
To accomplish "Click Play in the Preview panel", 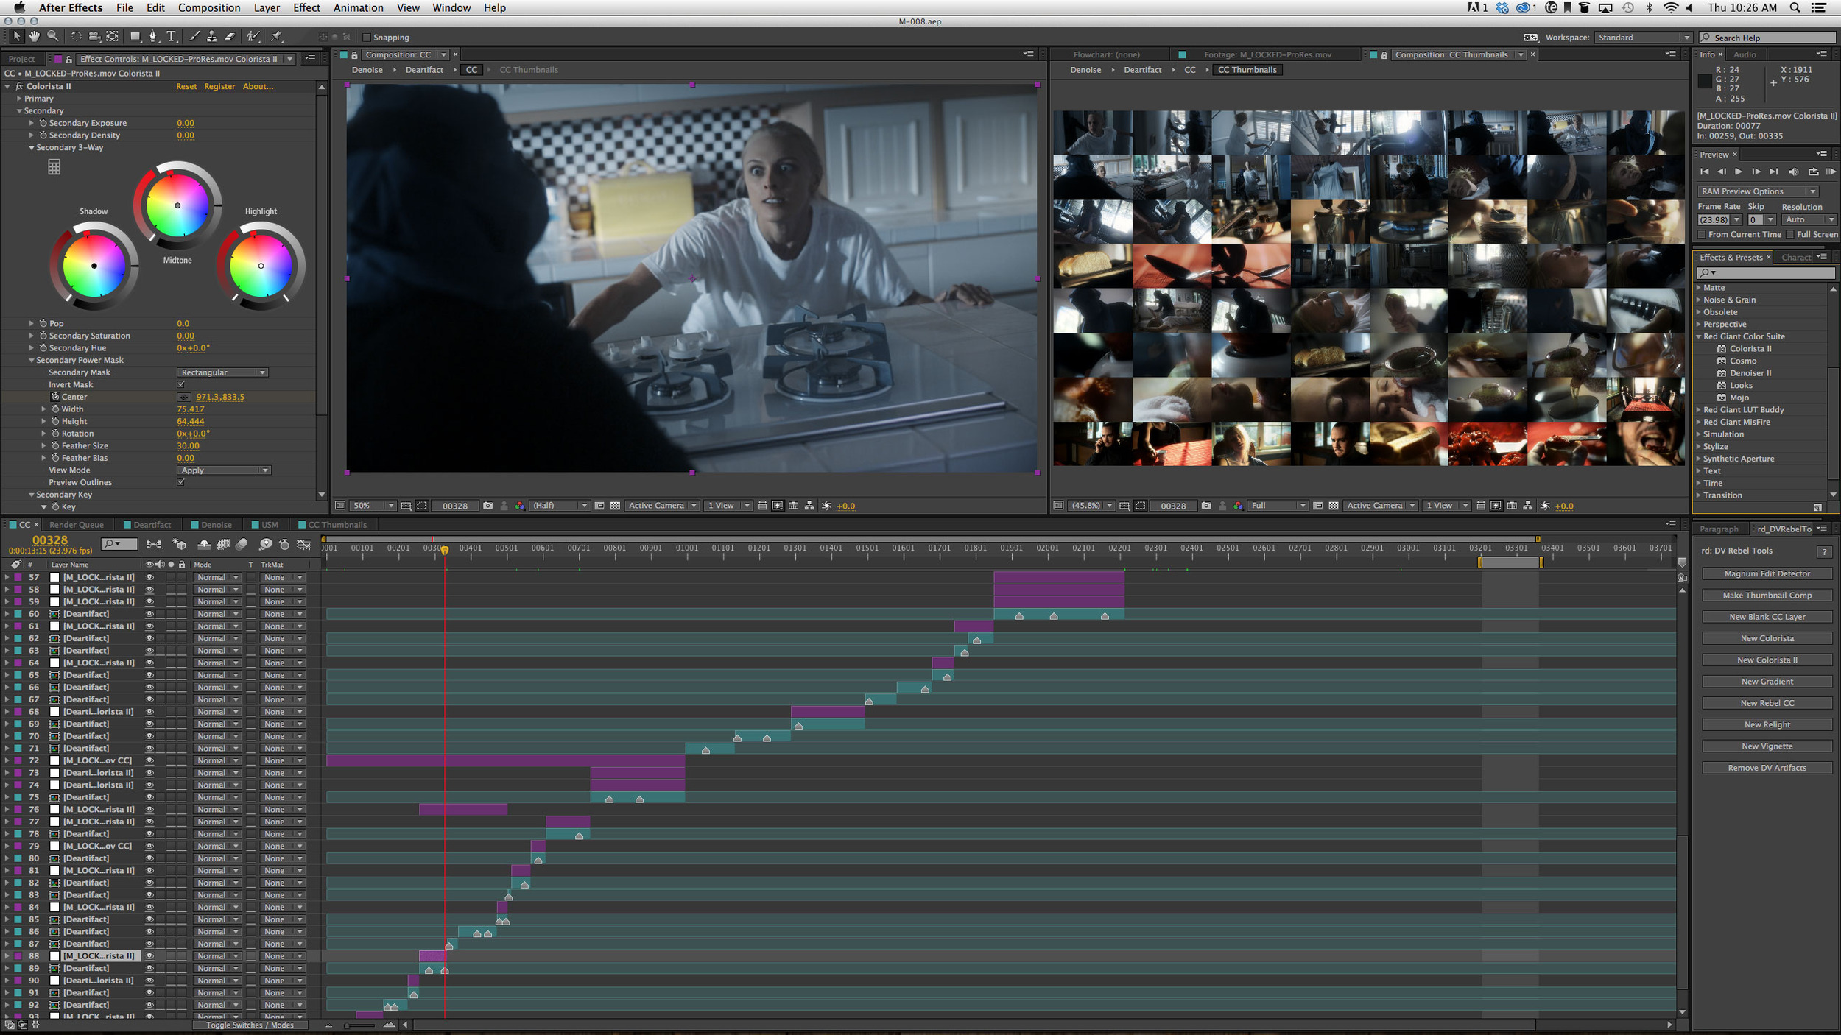I will click(1738, 172).
